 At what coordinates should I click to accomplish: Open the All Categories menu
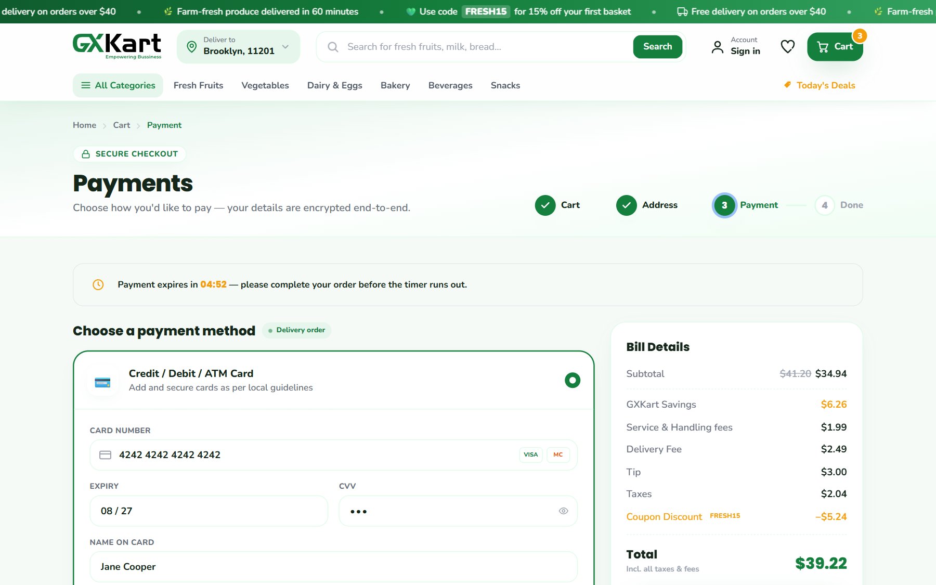click(x=118, y=85)
